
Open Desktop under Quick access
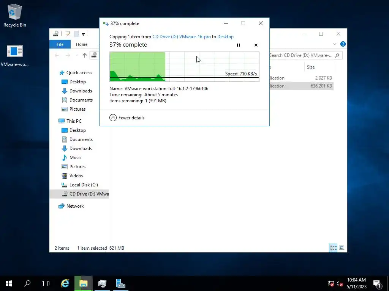74,82
